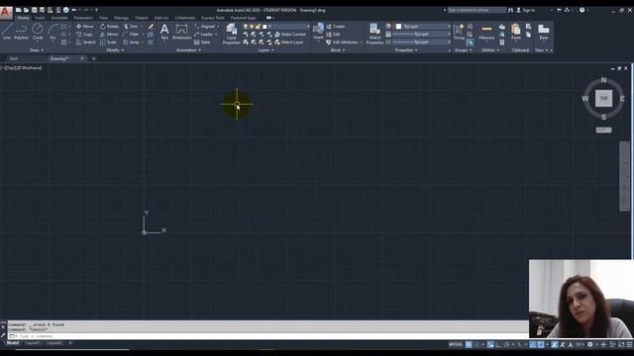Select the Circle tool

pyautogui.click(x=38, y=32)
